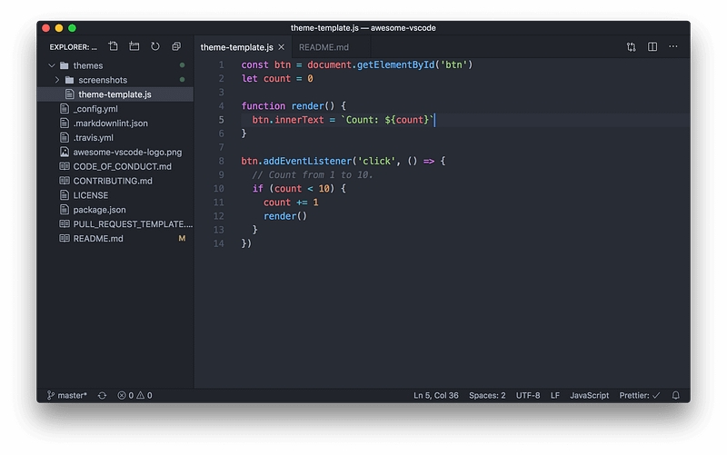This screenshot has width=727, height=455.
Task: Switch to the README.md tab
Action: point(324,47)
